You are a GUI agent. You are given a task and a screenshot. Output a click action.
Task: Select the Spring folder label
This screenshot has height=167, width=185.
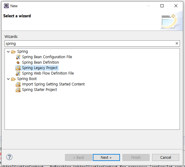23,52
